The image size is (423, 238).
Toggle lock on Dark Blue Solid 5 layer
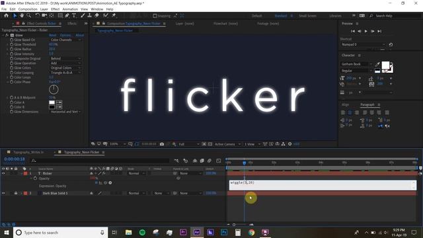16,193
